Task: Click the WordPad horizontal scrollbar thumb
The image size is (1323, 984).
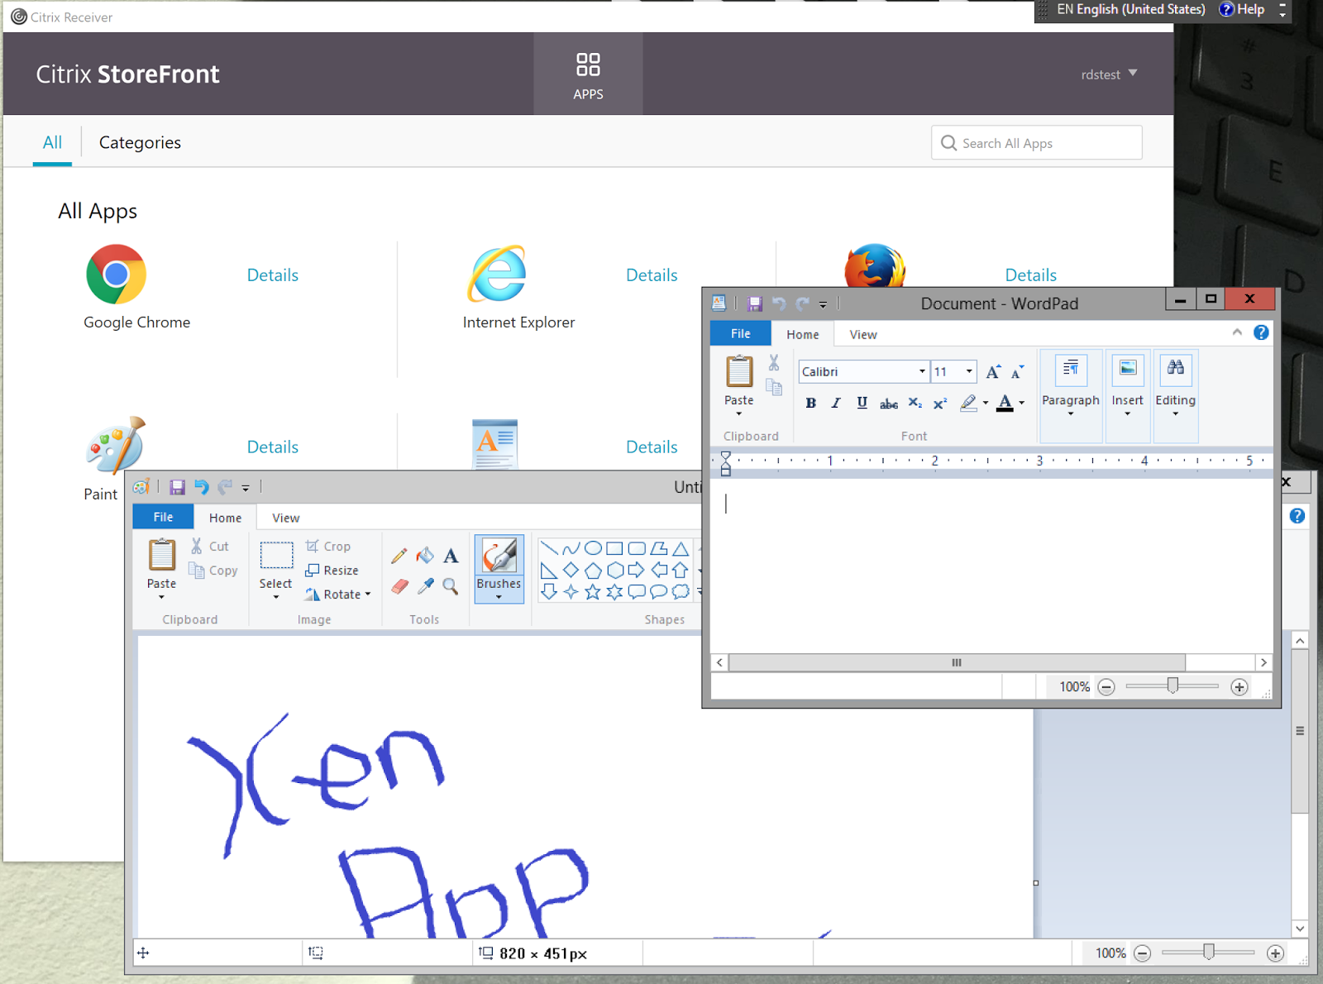Action: pos(957,662)
